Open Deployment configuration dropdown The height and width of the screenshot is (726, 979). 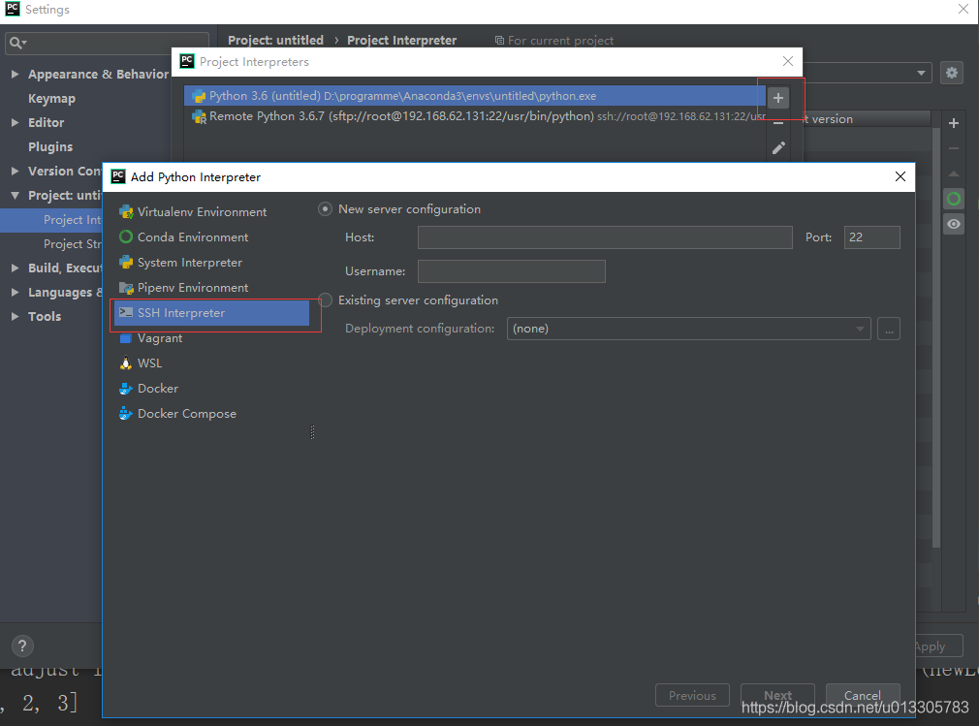point(688,329)
